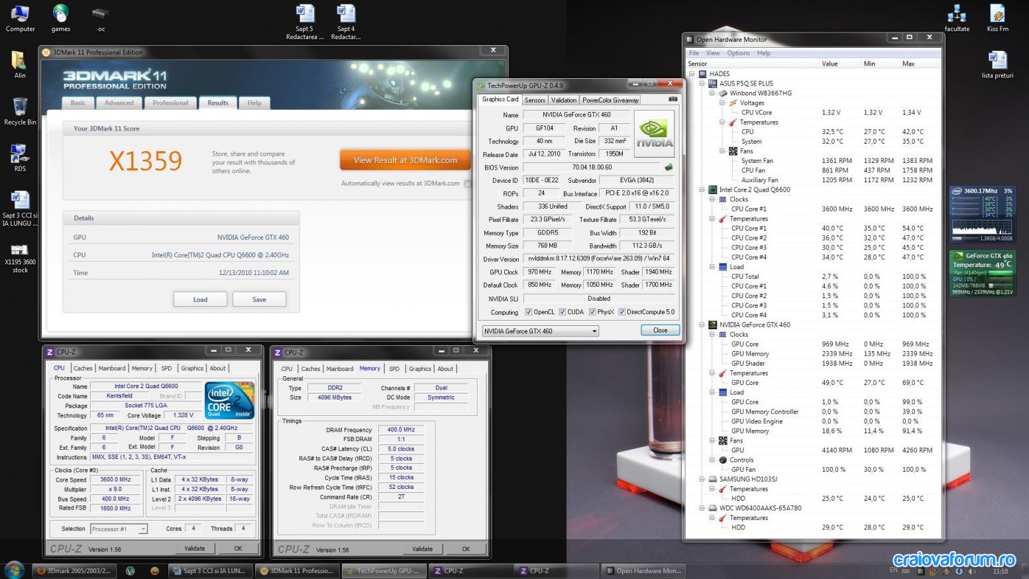Collapse the SAMSUNG HD103SJ node
This screenshot has height=579, width=1029.
(x=702, y=479)
